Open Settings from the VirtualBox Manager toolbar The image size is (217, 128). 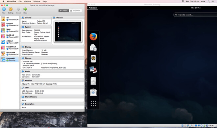pos(11,9)
